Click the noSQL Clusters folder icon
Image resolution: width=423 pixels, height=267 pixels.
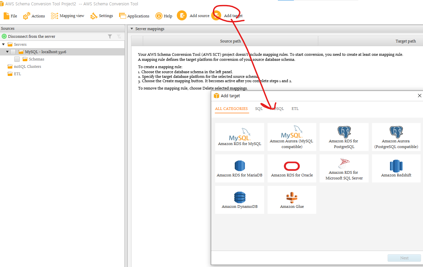[x=10, y=66]
